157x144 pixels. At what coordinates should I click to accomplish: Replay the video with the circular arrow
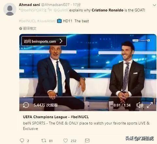pos(26,105)
